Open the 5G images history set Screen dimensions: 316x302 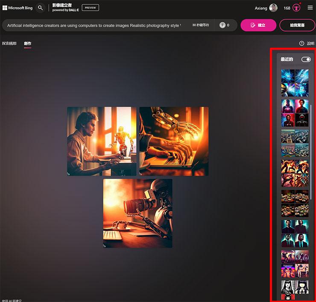(x=295, y=83)
